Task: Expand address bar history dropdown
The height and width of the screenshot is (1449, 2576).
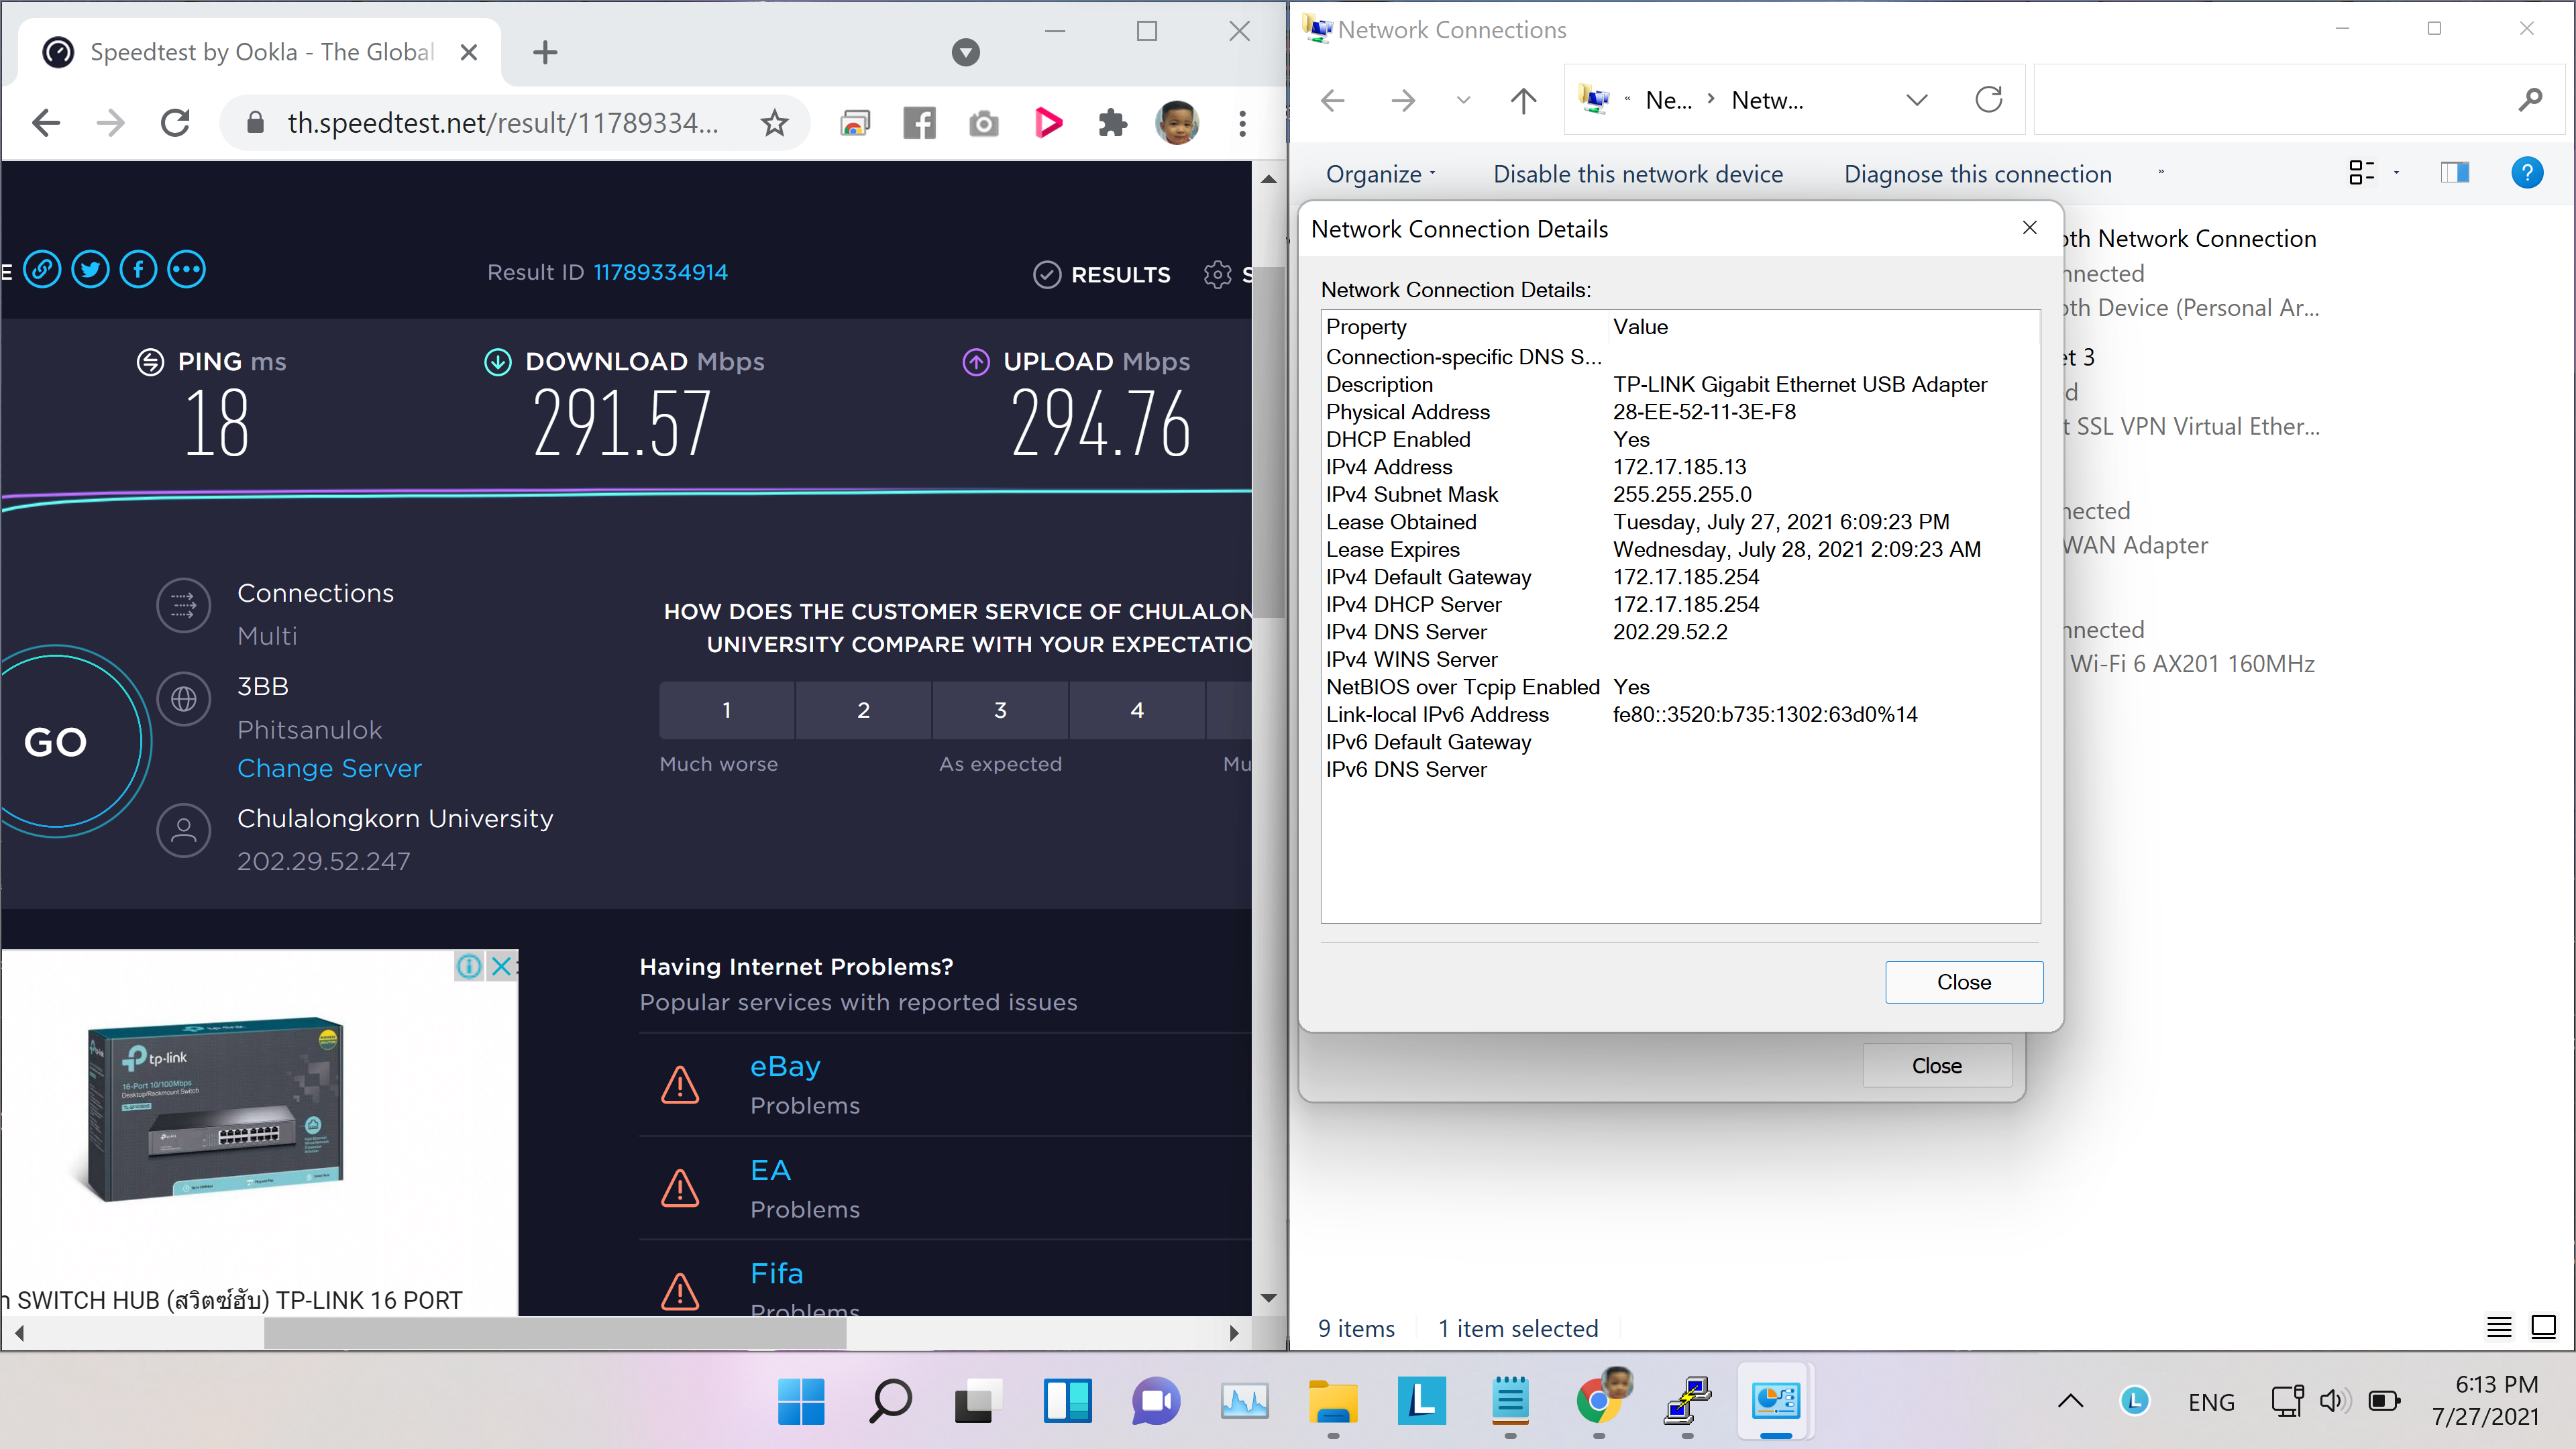Action: pos(1916,100)
